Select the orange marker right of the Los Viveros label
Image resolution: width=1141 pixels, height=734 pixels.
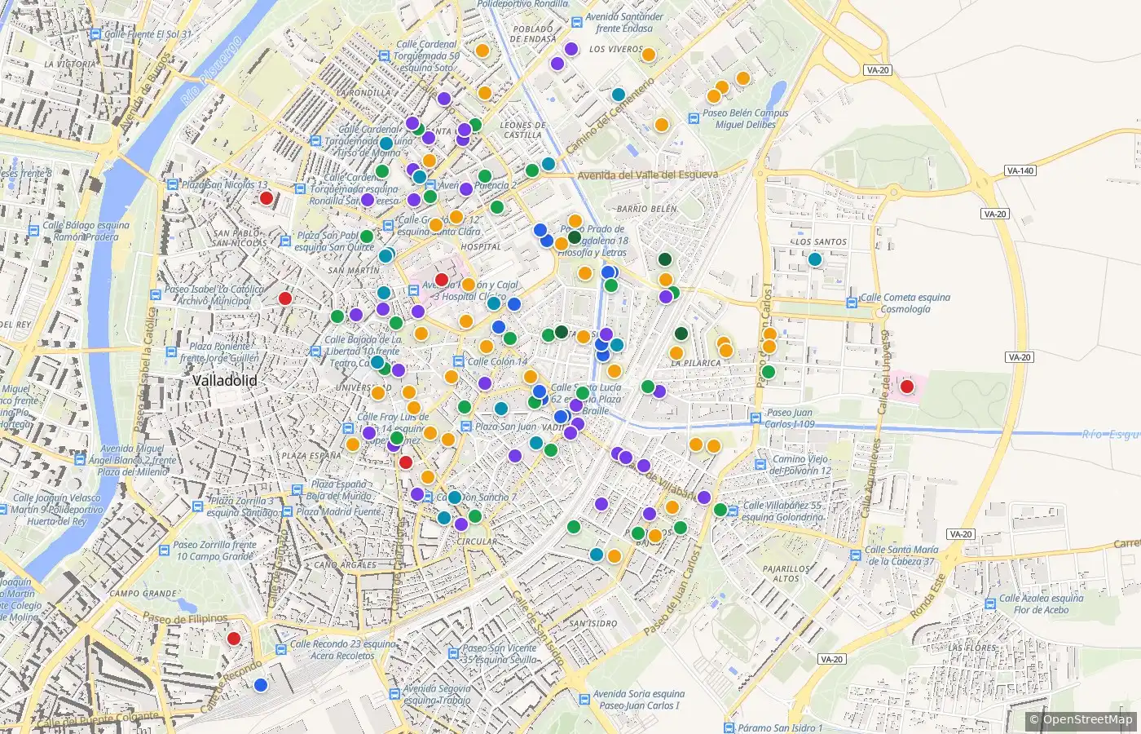pyautogui.click(x=649, y=55)
